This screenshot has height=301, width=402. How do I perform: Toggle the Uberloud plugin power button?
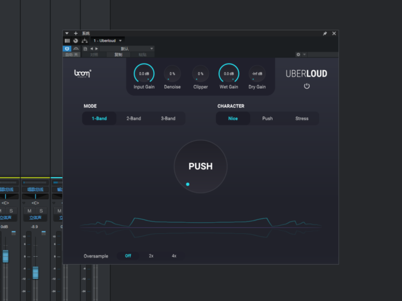(x=307, y=86)
